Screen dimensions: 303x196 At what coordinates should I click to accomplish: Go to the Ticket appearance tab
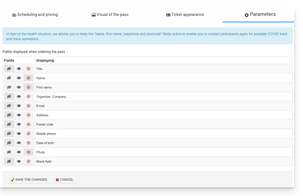(x=185, y=15)
